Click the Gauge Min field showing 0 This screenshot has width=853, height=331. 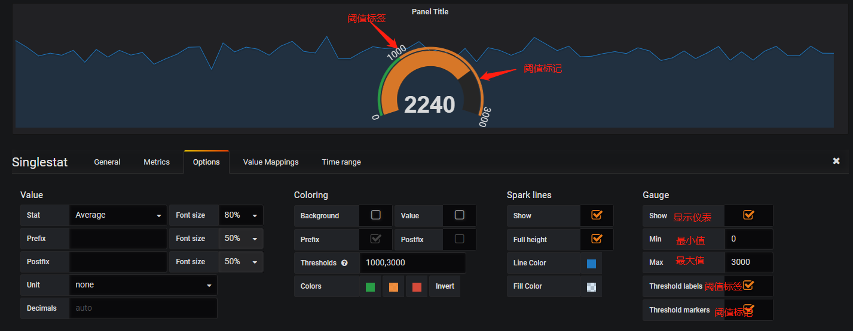pos(748,239)
